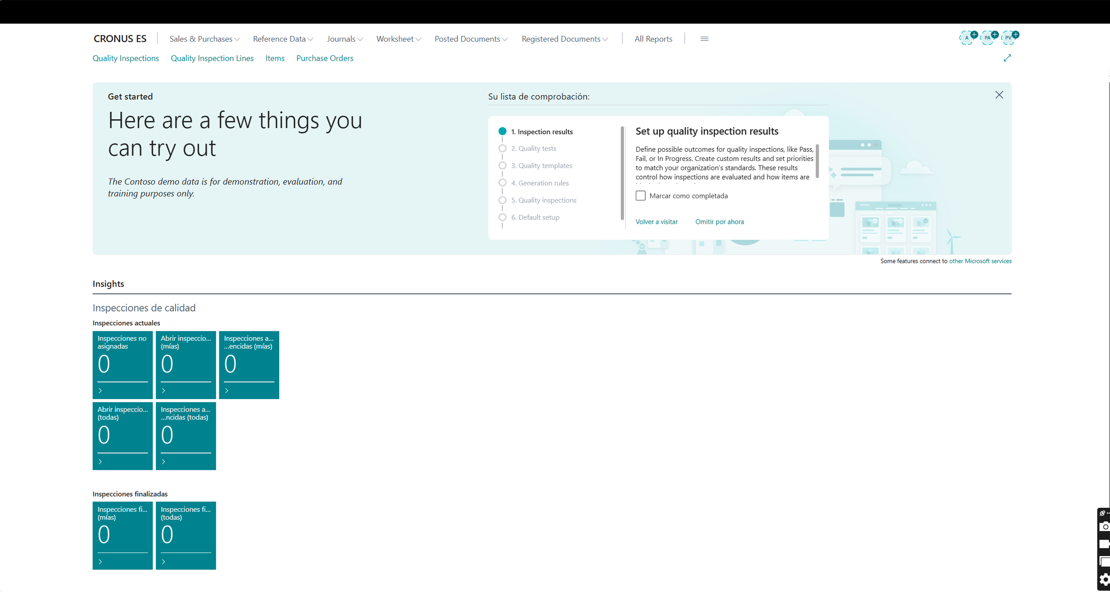Viewport: 1110px width, 592px height.
Task: Open the Journals dropdown menu
Action: click(345, 39)
